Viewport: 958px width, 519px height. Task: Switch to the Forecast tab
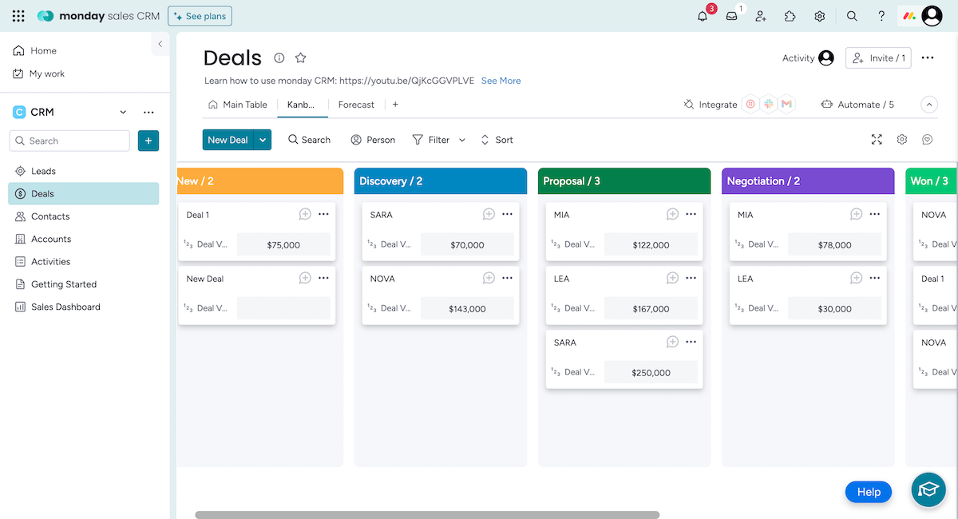[x=356, y=105]
